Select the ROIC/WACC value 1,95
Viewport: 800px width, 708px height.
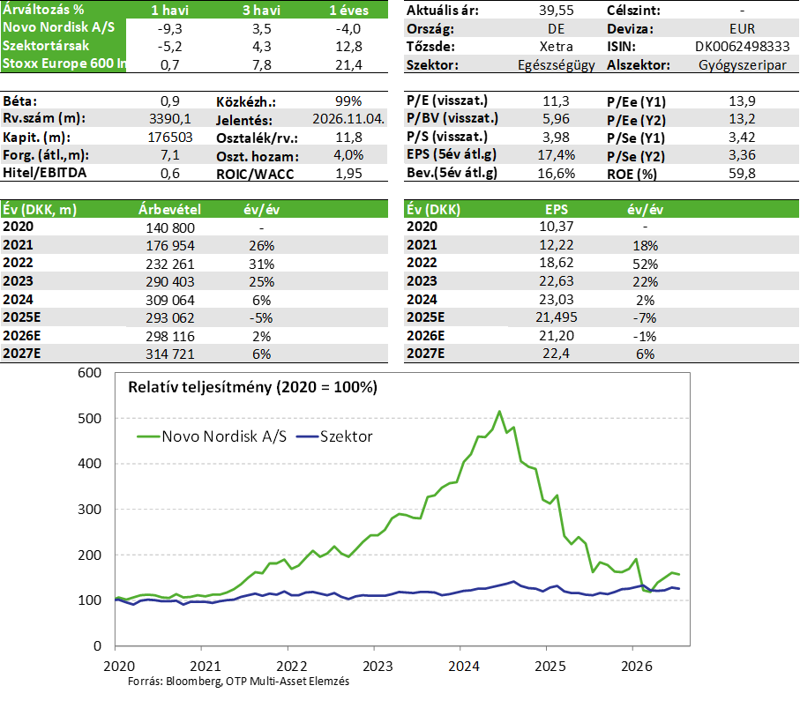(348, 174)
